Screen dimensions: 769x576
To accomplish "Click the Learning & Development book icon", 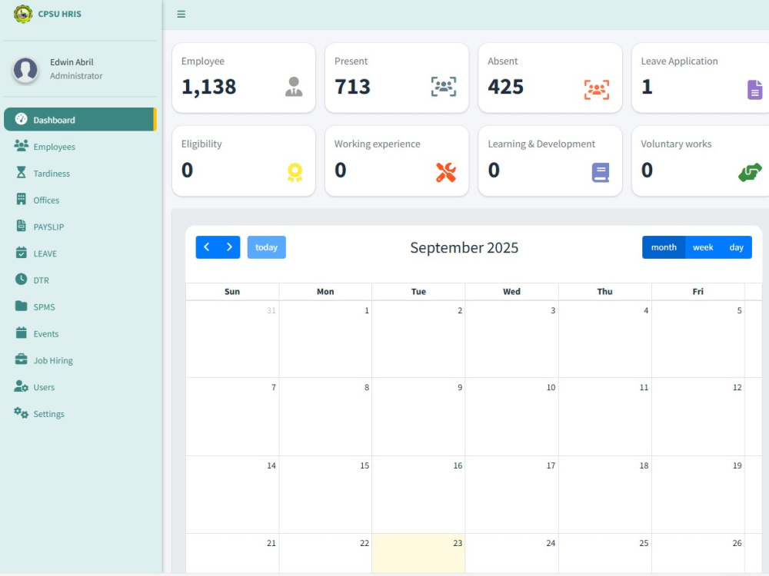I will 601,172.
